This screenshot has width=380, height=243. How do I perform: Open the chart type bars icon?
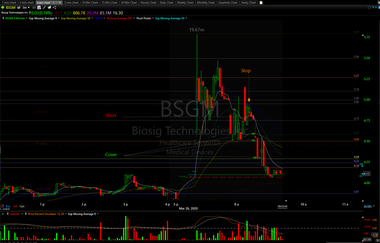point(34,8)
